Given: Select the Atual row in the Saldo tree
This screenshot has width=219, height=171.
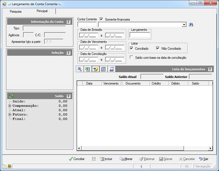Looking at the screenshot, I should [x=40, y=110].
